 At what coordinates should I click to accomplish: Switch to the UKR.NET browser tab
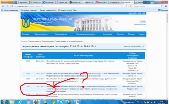89,2
